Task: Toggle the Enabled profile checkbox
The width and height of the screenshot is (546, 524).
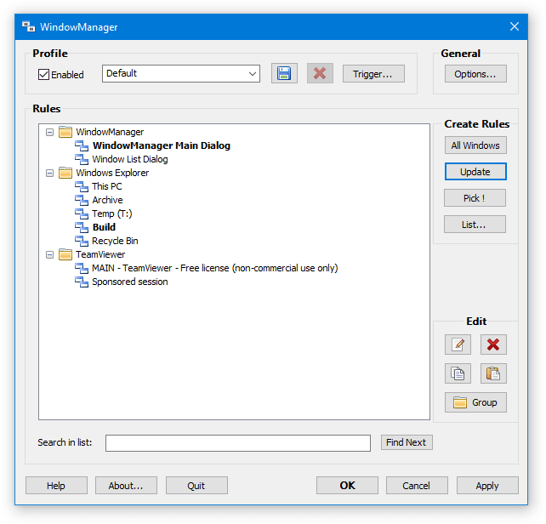Action: tap(44, 75)
